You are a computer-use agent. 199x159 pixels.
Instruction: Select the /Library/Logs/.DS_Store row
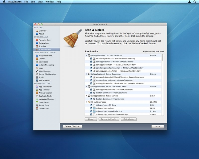123,105
